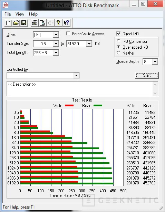The image size is (165, 212).
Task: Click the New document toolbar icon
Action: coord(8,23)
